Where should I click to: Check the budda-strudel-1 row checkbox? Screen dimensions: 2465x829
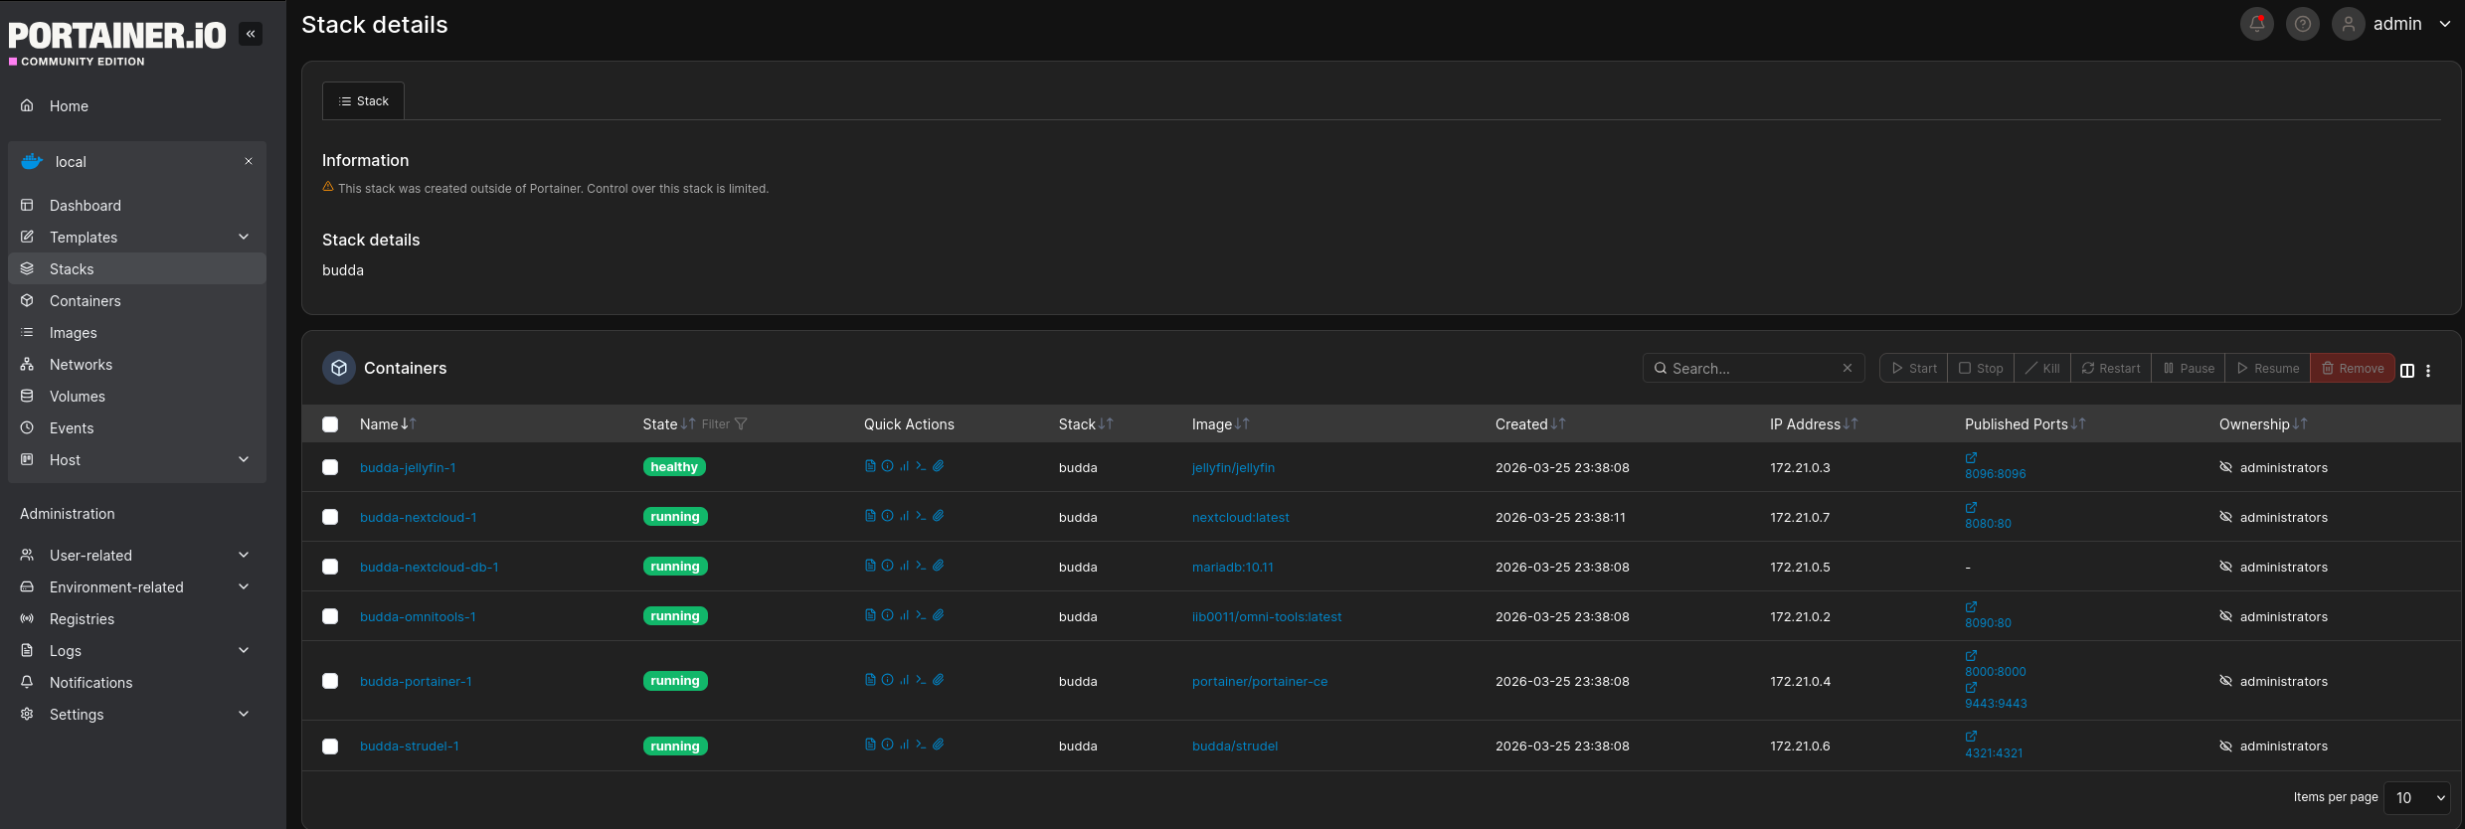pos(330,746)
